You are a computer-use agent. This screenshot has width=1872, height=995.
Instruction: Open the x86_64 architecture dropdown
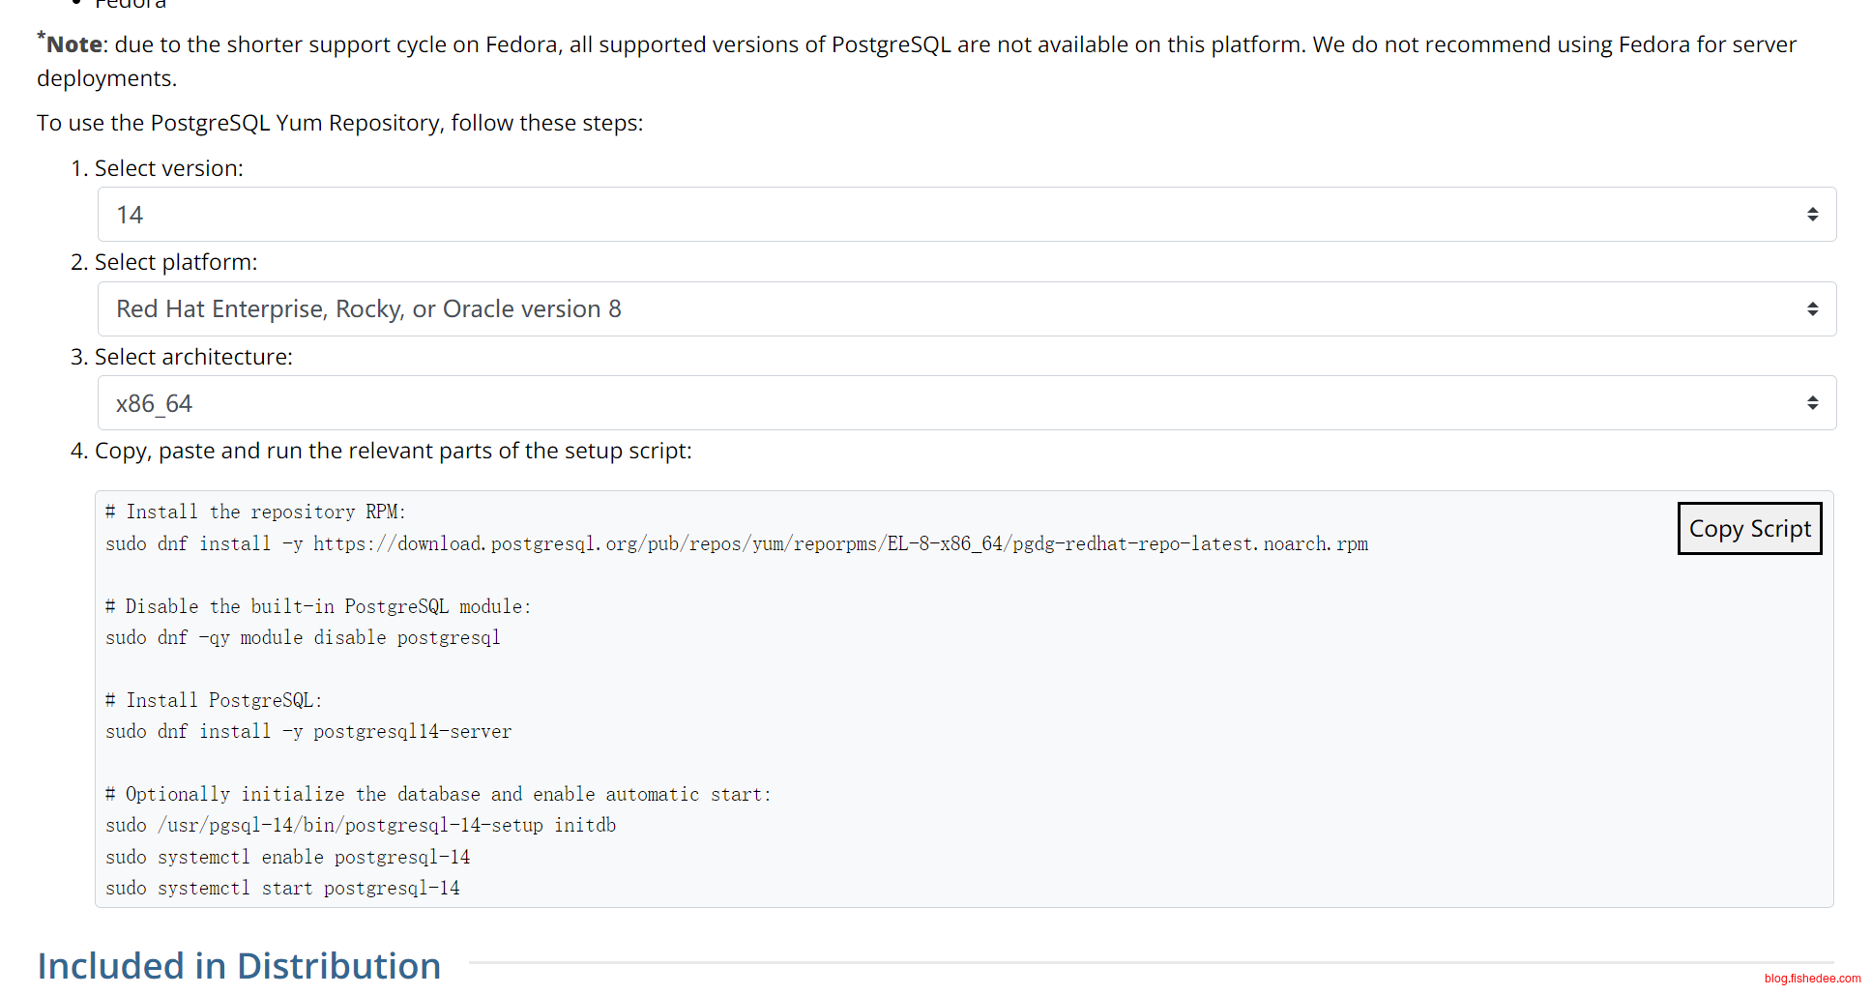click(965, 403)
